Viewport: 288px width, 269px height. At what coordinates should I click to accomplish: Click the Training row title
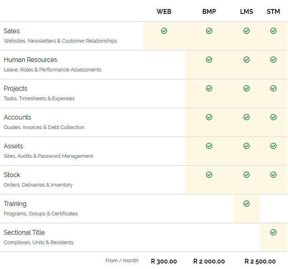pos(15,204)
